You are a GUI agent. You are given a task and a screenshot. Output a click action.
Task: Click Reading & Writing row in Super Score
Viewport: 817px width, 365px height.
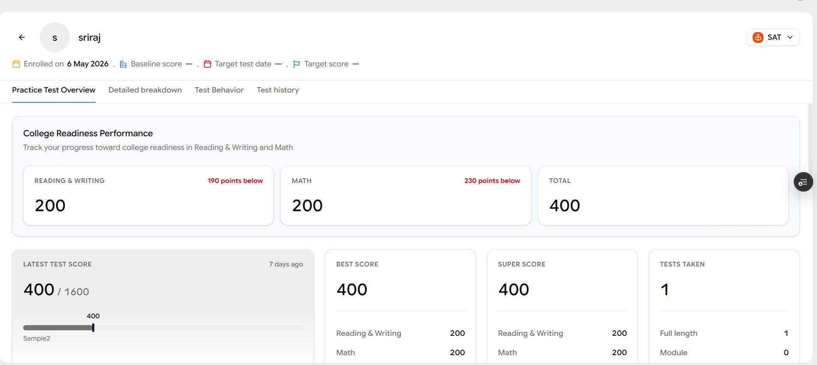[562, 333]
